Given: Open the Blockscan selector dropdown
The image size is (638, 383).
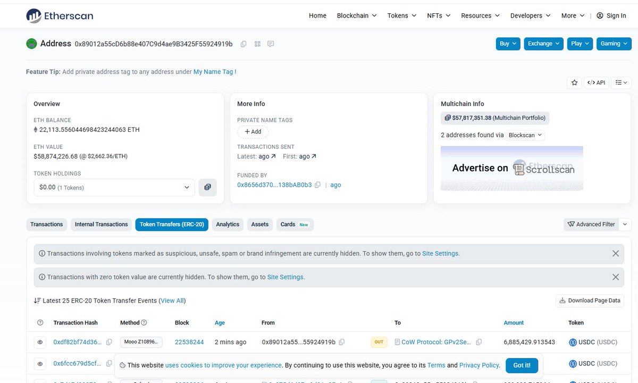Looking at the screenshot, I should click(x=525, y=135).
